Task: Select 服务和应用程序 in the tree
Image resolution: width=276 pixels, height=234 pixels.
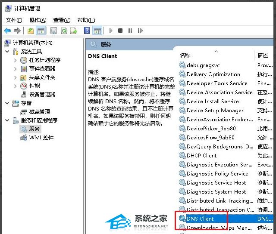Action: click(39, 120)
